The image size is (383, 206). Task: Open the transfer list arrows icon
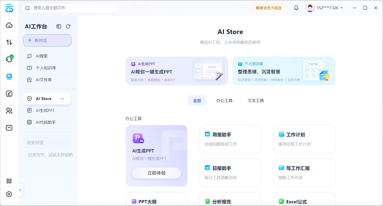pyautogui.click(x=9, y=41)
